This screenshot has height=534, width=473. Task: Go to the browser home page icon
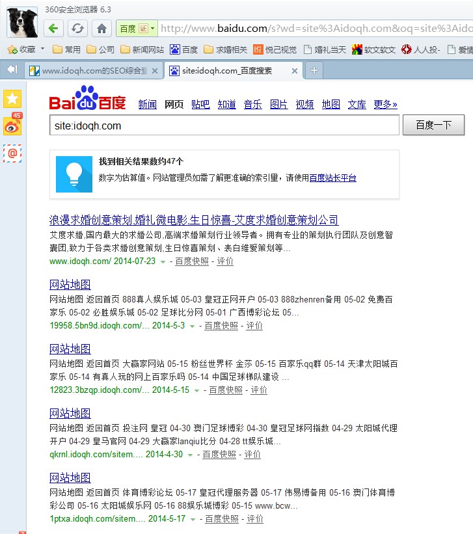coord(101,28)
